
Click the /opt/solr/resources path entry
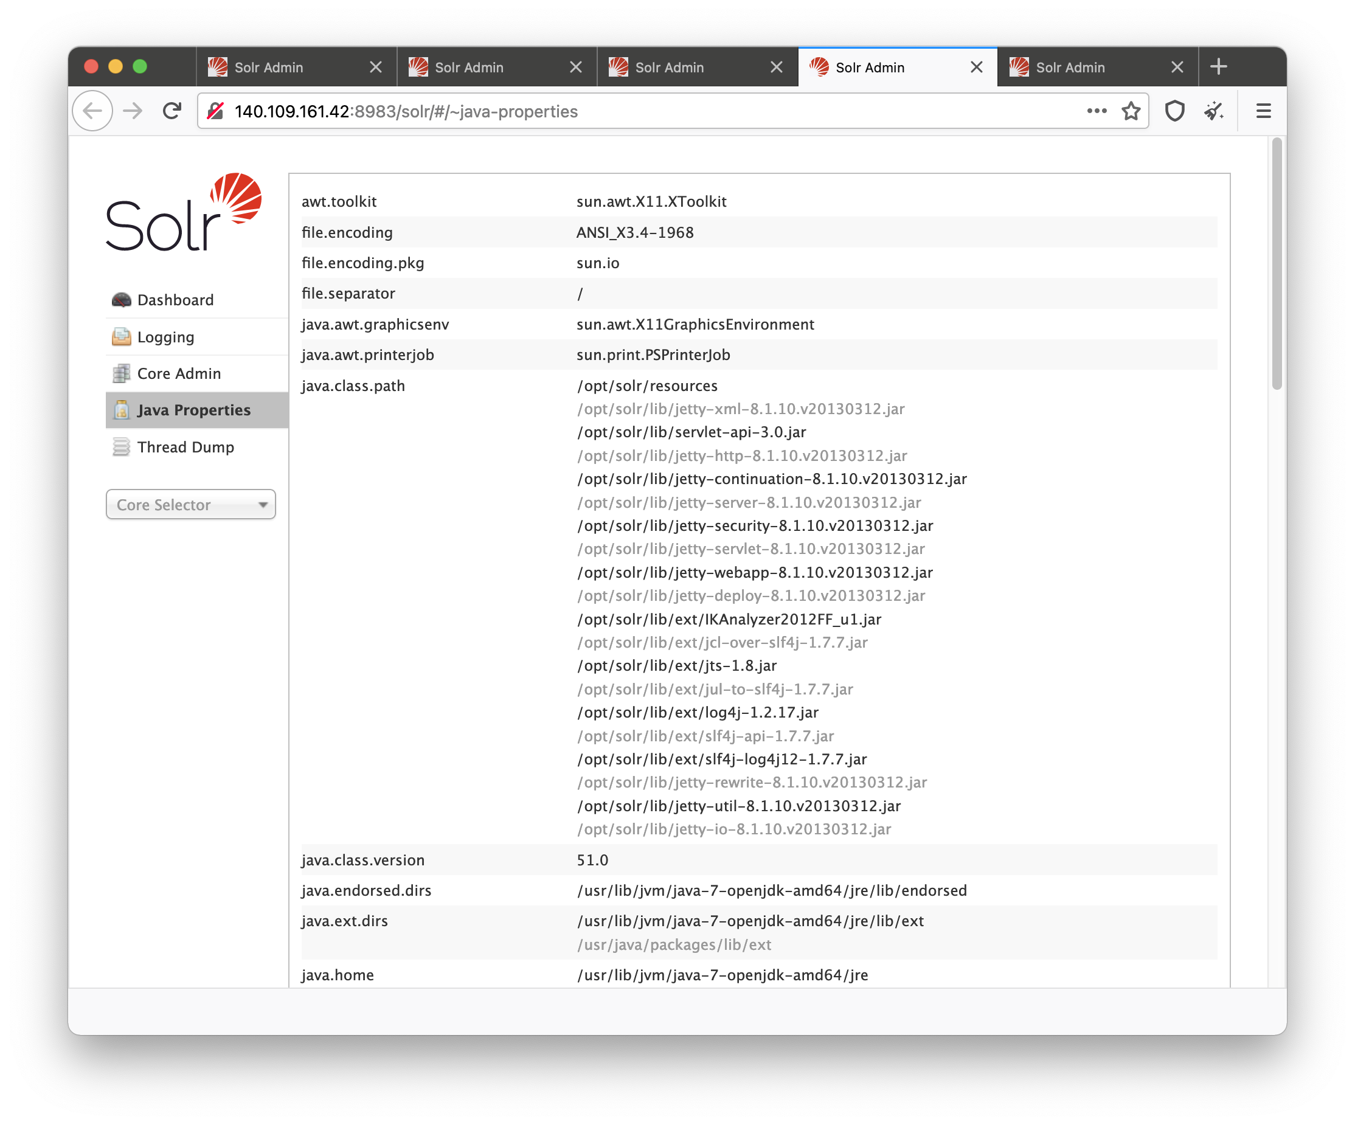click(647, 386)
